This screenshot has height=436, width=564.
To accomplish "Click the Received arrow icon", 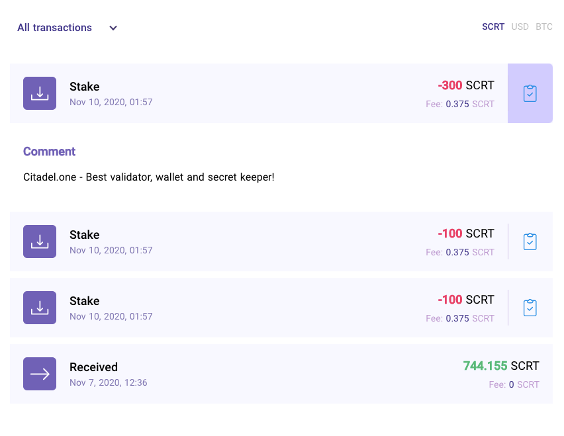I will pos(40,374).
